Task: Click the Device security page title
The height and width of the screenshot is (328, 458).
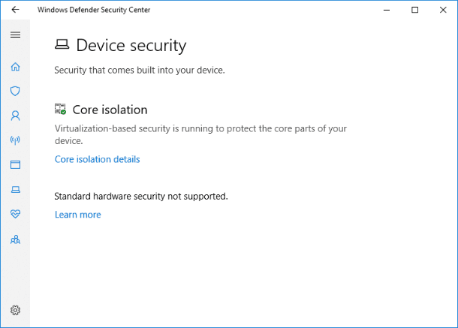Action: coord(131,46)
